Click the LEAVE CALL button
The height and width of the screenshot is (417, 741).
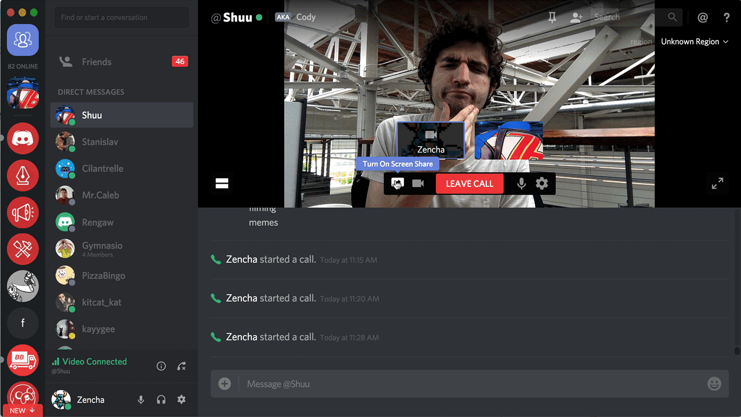coord(469,184)
